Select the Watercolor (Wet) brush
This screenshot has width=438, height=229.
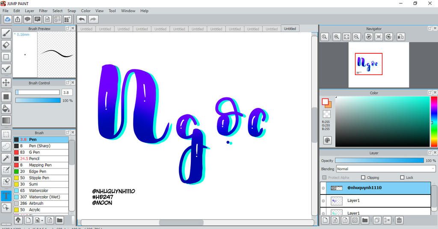click(x=41, y=197)
